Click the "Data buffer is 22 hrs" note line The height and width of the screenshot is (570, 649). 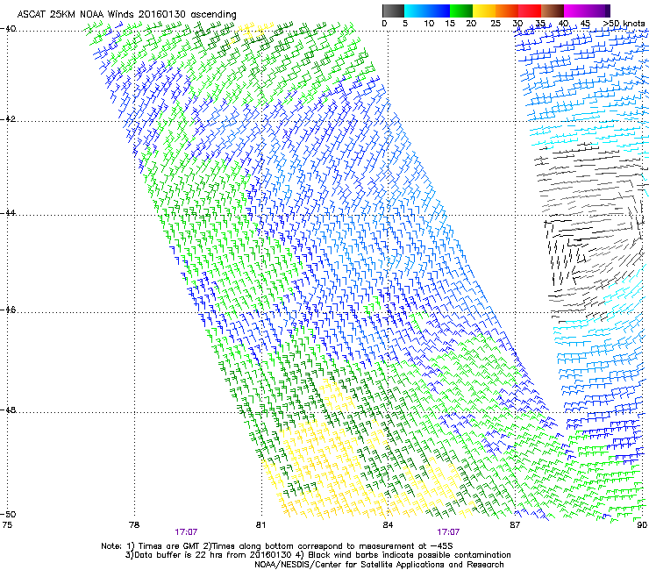(x=317, y=555)
